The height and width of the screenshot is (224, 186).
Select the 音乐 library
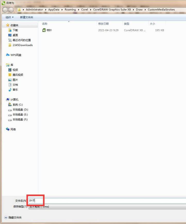(15, 90)
